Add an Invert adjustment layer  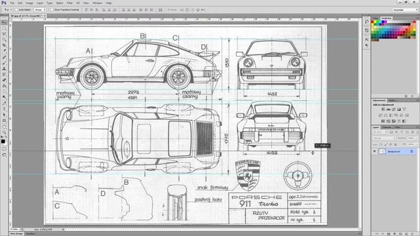pos(383,121)
